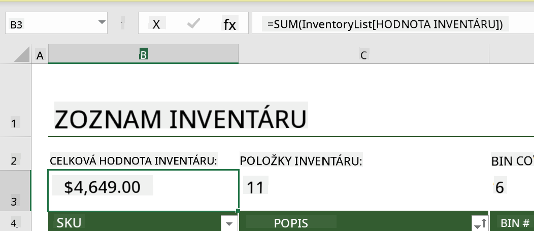Screen dimensions: 534x231
Task: Open the Insert Function fx dialog
Action: (x=229, y=24)
